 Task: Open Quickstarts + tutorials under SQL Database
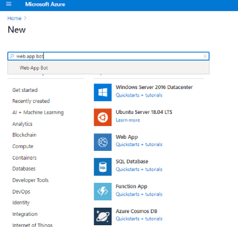(x=139, y=169)
